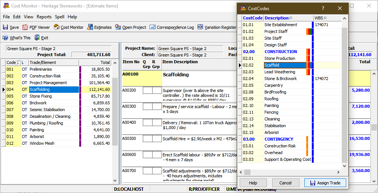
Task: Click the Open Project icon
Action: (118, 27)
